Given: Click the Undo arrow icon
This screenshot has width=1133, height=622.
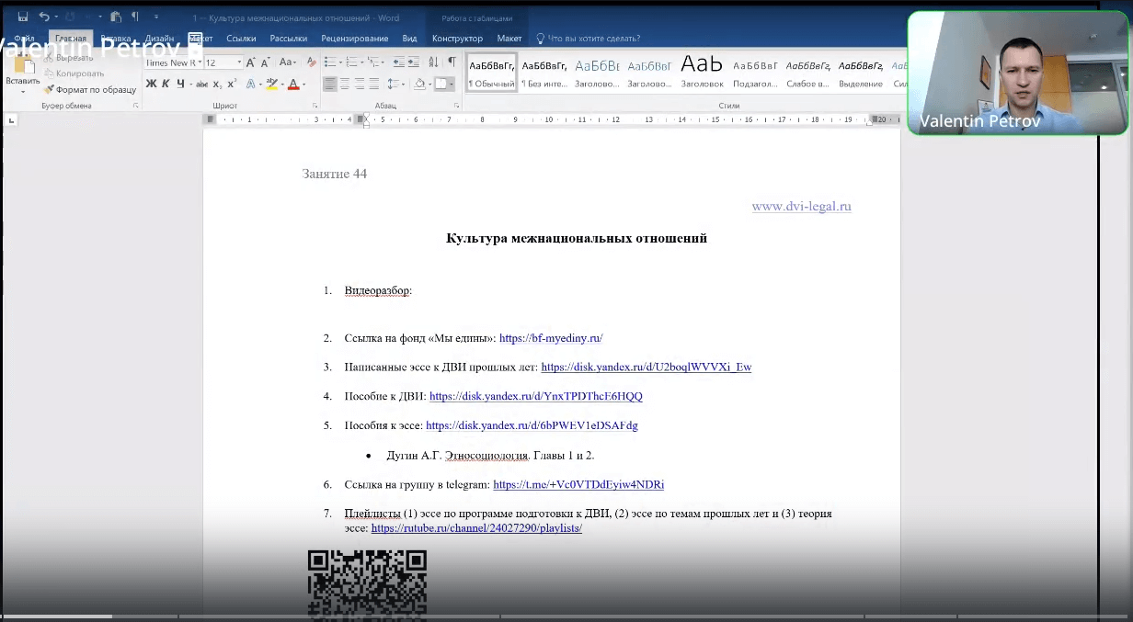Looking at the screenshot, I should click(44, 17).
